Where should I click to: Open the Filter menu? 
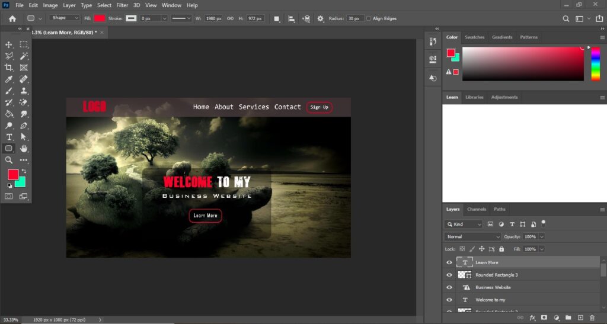(x=122, y=5)
